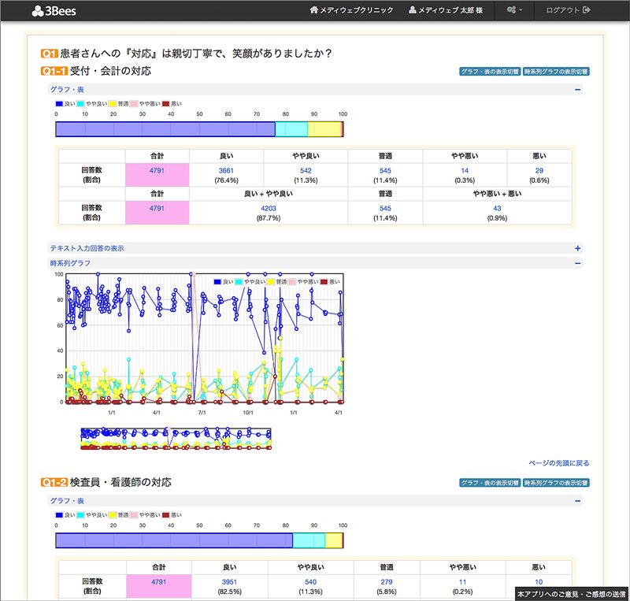Screen dimensions: 630x601
Task: Expand the テキスト入力回答の表示 section
Action: 315,248
